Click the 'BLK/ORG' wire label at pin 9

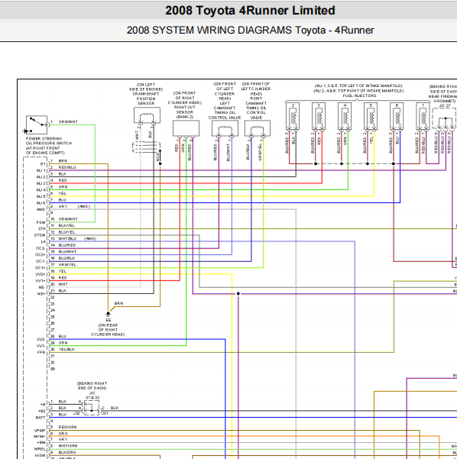click(x=67, y=452)
